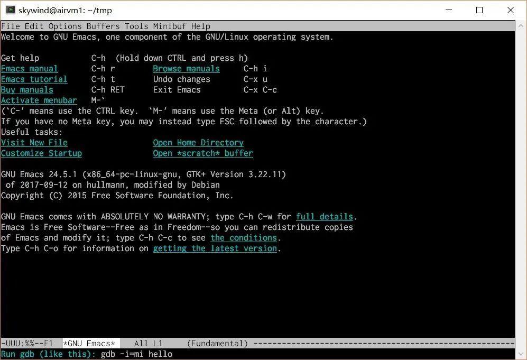Viewport: 527px width, 360px height.
Task: Select the Activate menubar link
Action: [x=39, y=100]
